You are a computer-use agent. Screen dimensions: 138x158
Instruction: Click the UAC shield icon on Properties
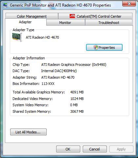point(96,48)
